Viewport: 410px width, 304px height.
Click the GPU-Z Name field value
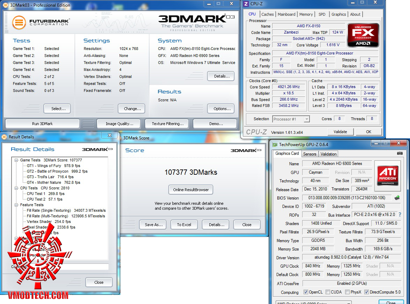[337, 164]
